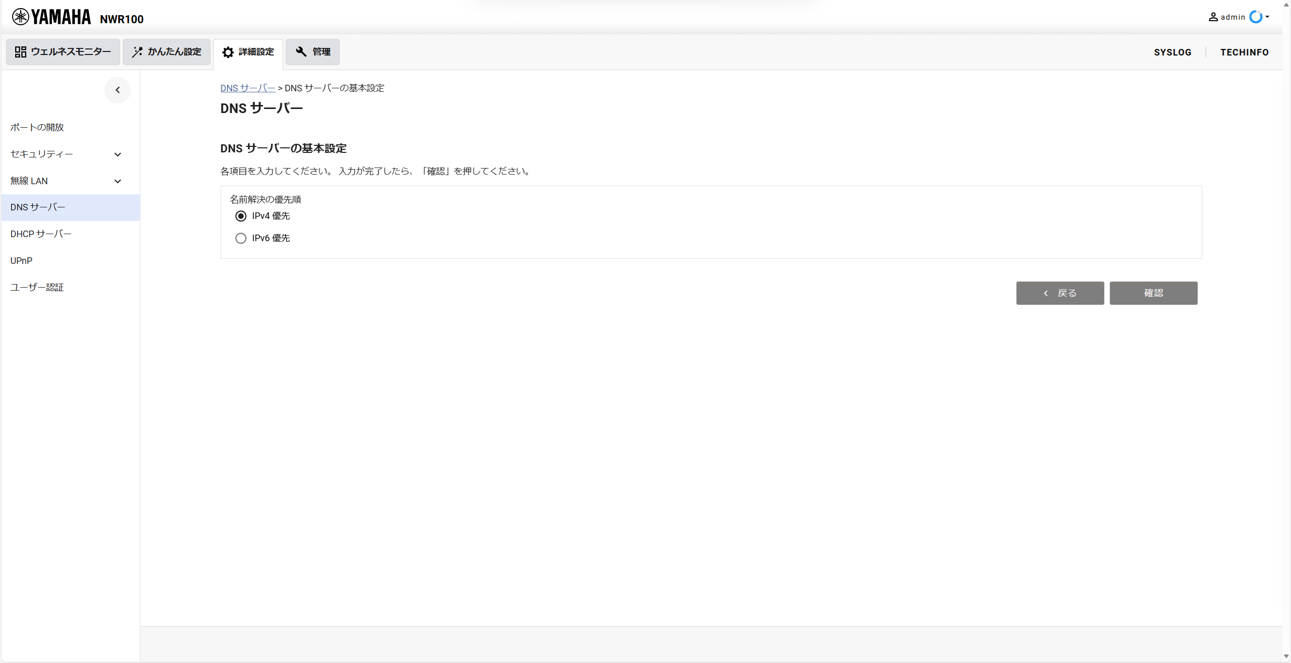This screenshot has width=1291, height=663.
Task: Open the 管理 tab
Action: pyautogui.click(x=313, y=52)
